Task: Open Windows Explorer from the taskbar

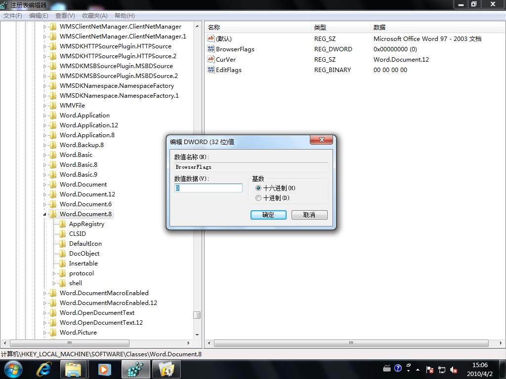Action: 74,369
